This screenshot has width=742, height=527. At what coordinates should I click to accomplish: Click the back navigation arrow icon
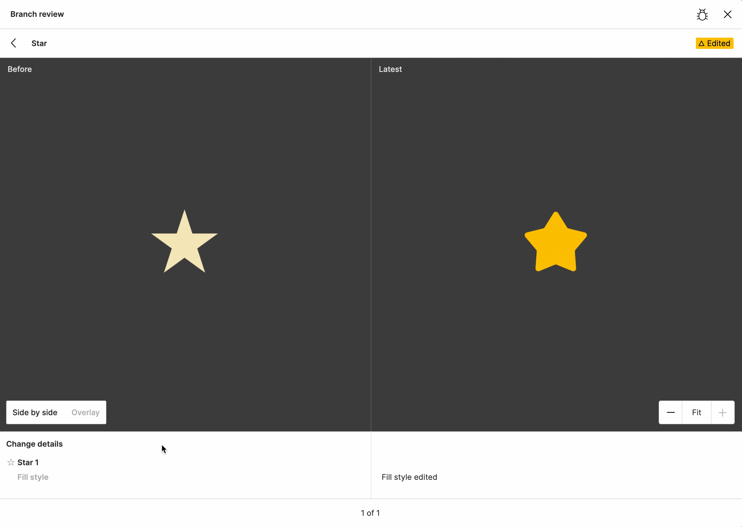(x=14, y=43)
